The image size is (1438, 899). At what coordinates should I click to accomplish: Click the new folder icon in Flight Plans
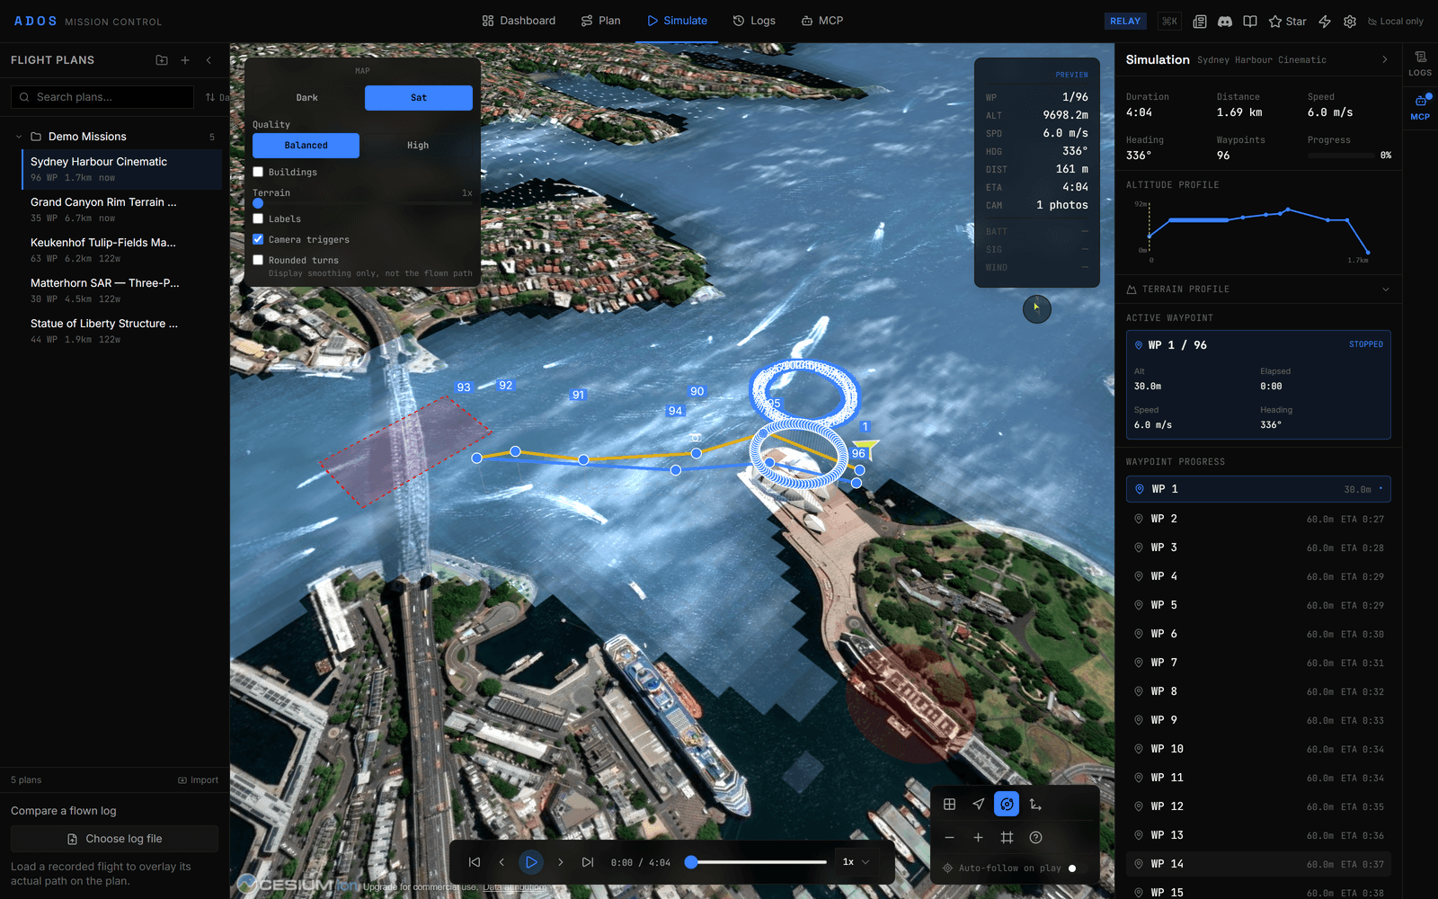click(x=162, y=60)
